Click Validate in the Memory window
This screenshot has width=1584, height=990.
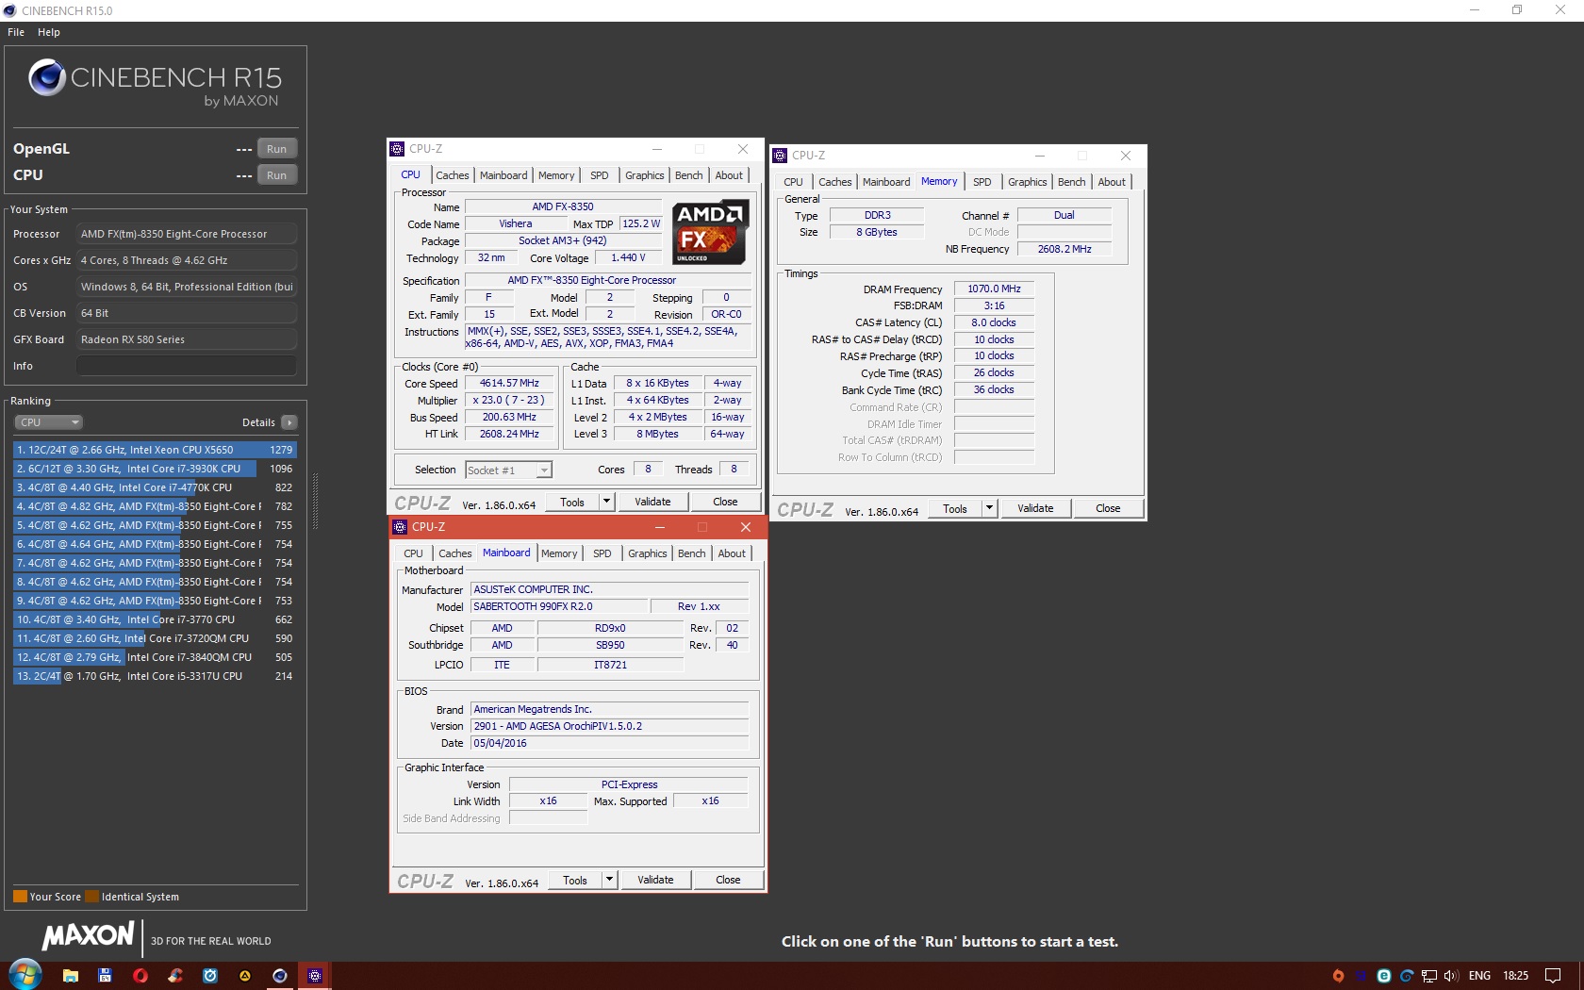[1035, 508]
